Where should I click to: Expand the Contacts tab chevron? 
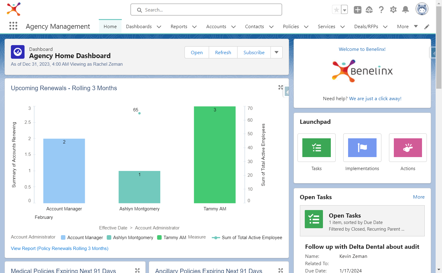271,27
